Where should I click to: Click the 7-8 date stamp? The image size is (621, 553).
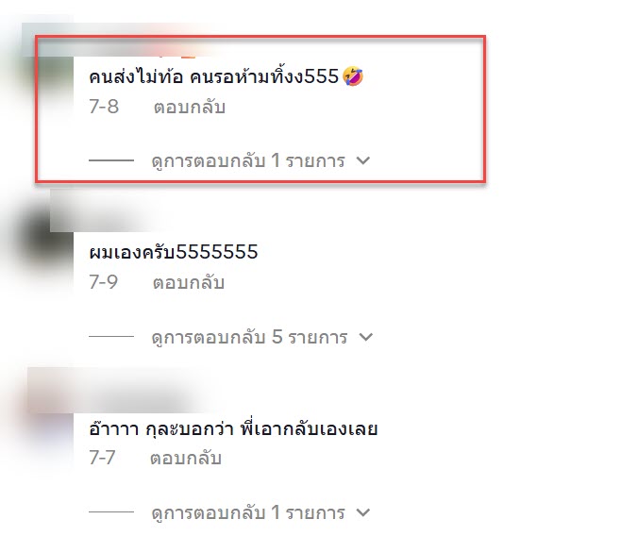104,107
